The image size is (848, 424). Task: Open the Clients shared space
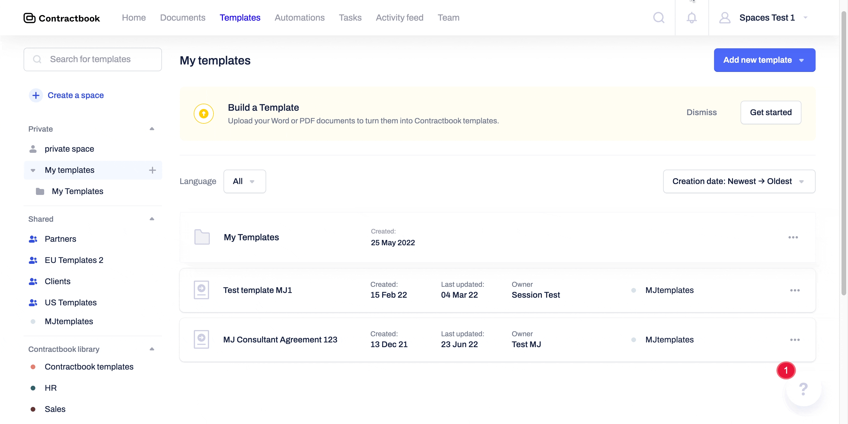[58, 281]
